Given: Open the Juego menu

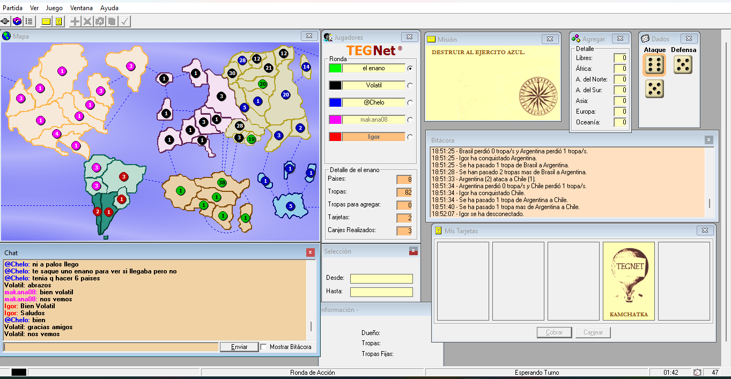Looking at the screenshot, I should pyautogui.click(x=54, y=8).
